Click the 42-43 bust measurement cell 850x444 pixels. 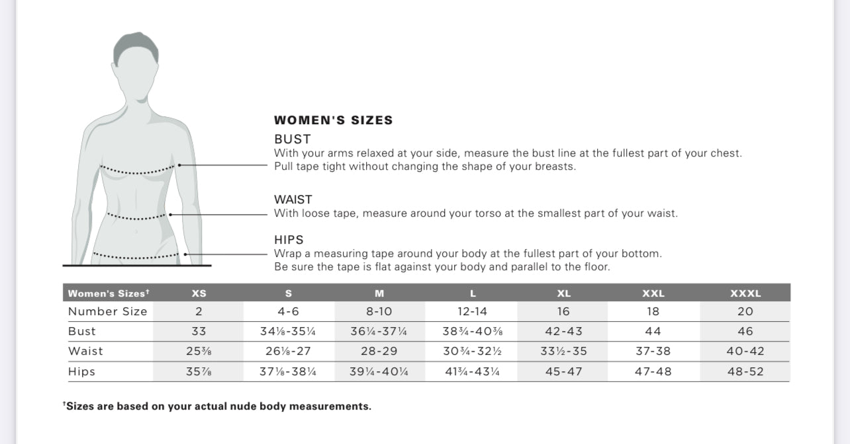click(x=564, y=331)
